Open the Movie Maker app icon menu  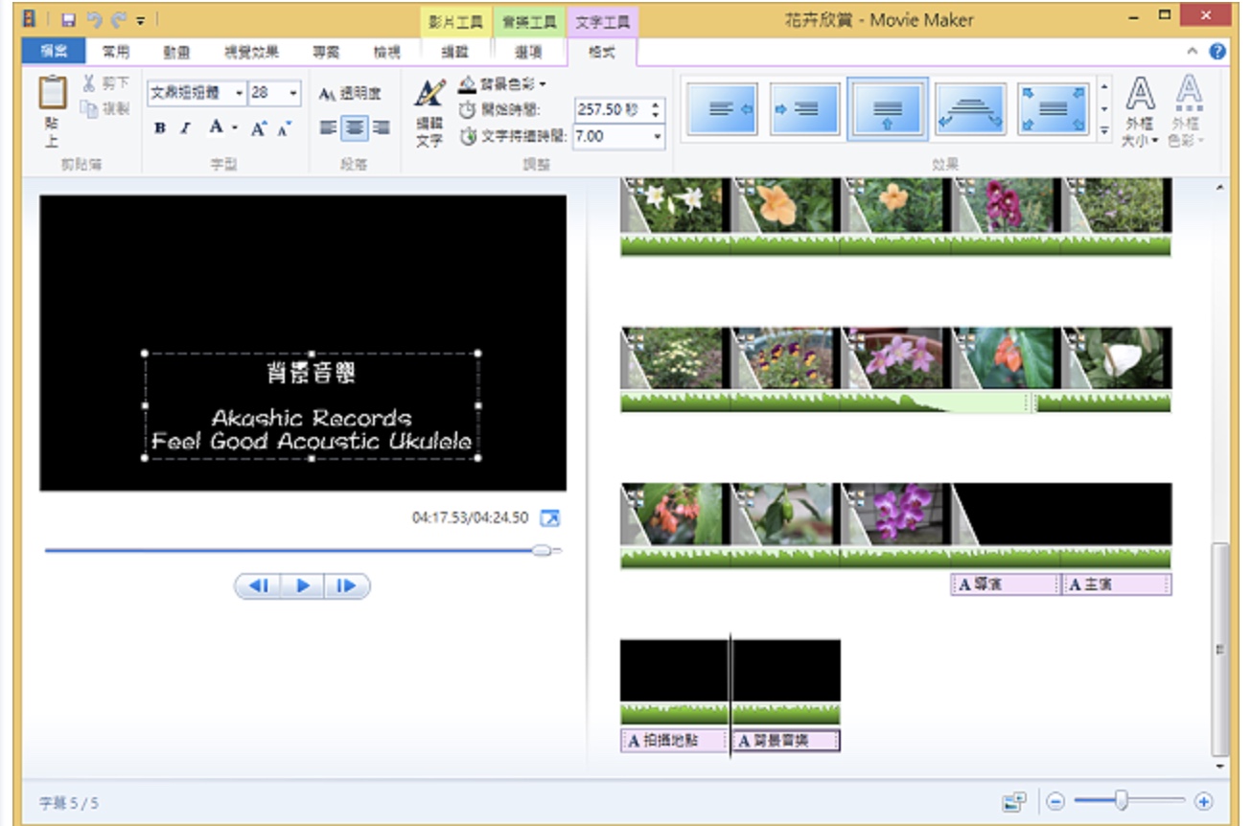pos(31,18)
